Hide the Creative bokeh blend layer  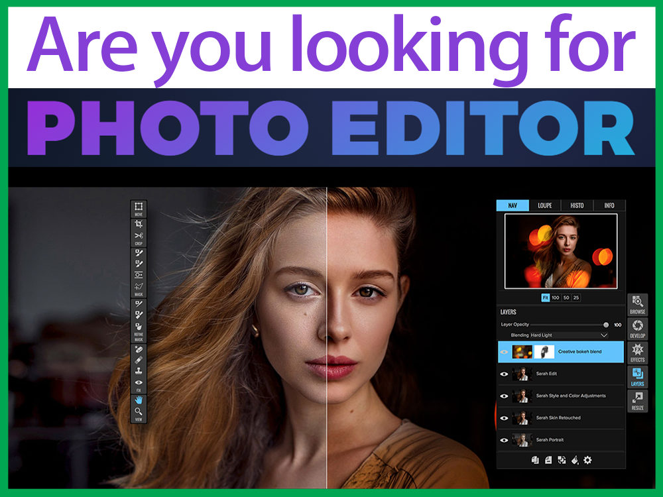point(505,351)
